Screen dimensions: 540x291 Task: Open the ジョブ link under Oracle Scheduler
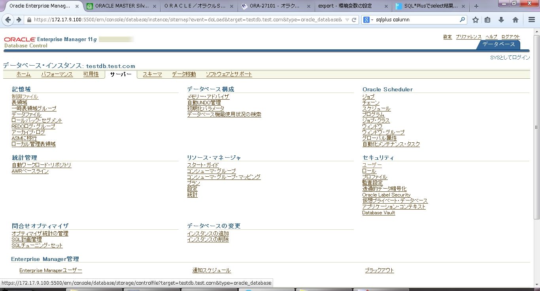[368, 96]
